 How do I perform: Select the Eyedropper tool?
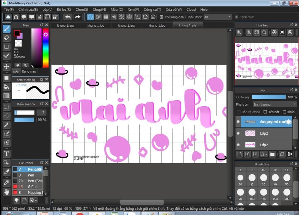point(6,183)
